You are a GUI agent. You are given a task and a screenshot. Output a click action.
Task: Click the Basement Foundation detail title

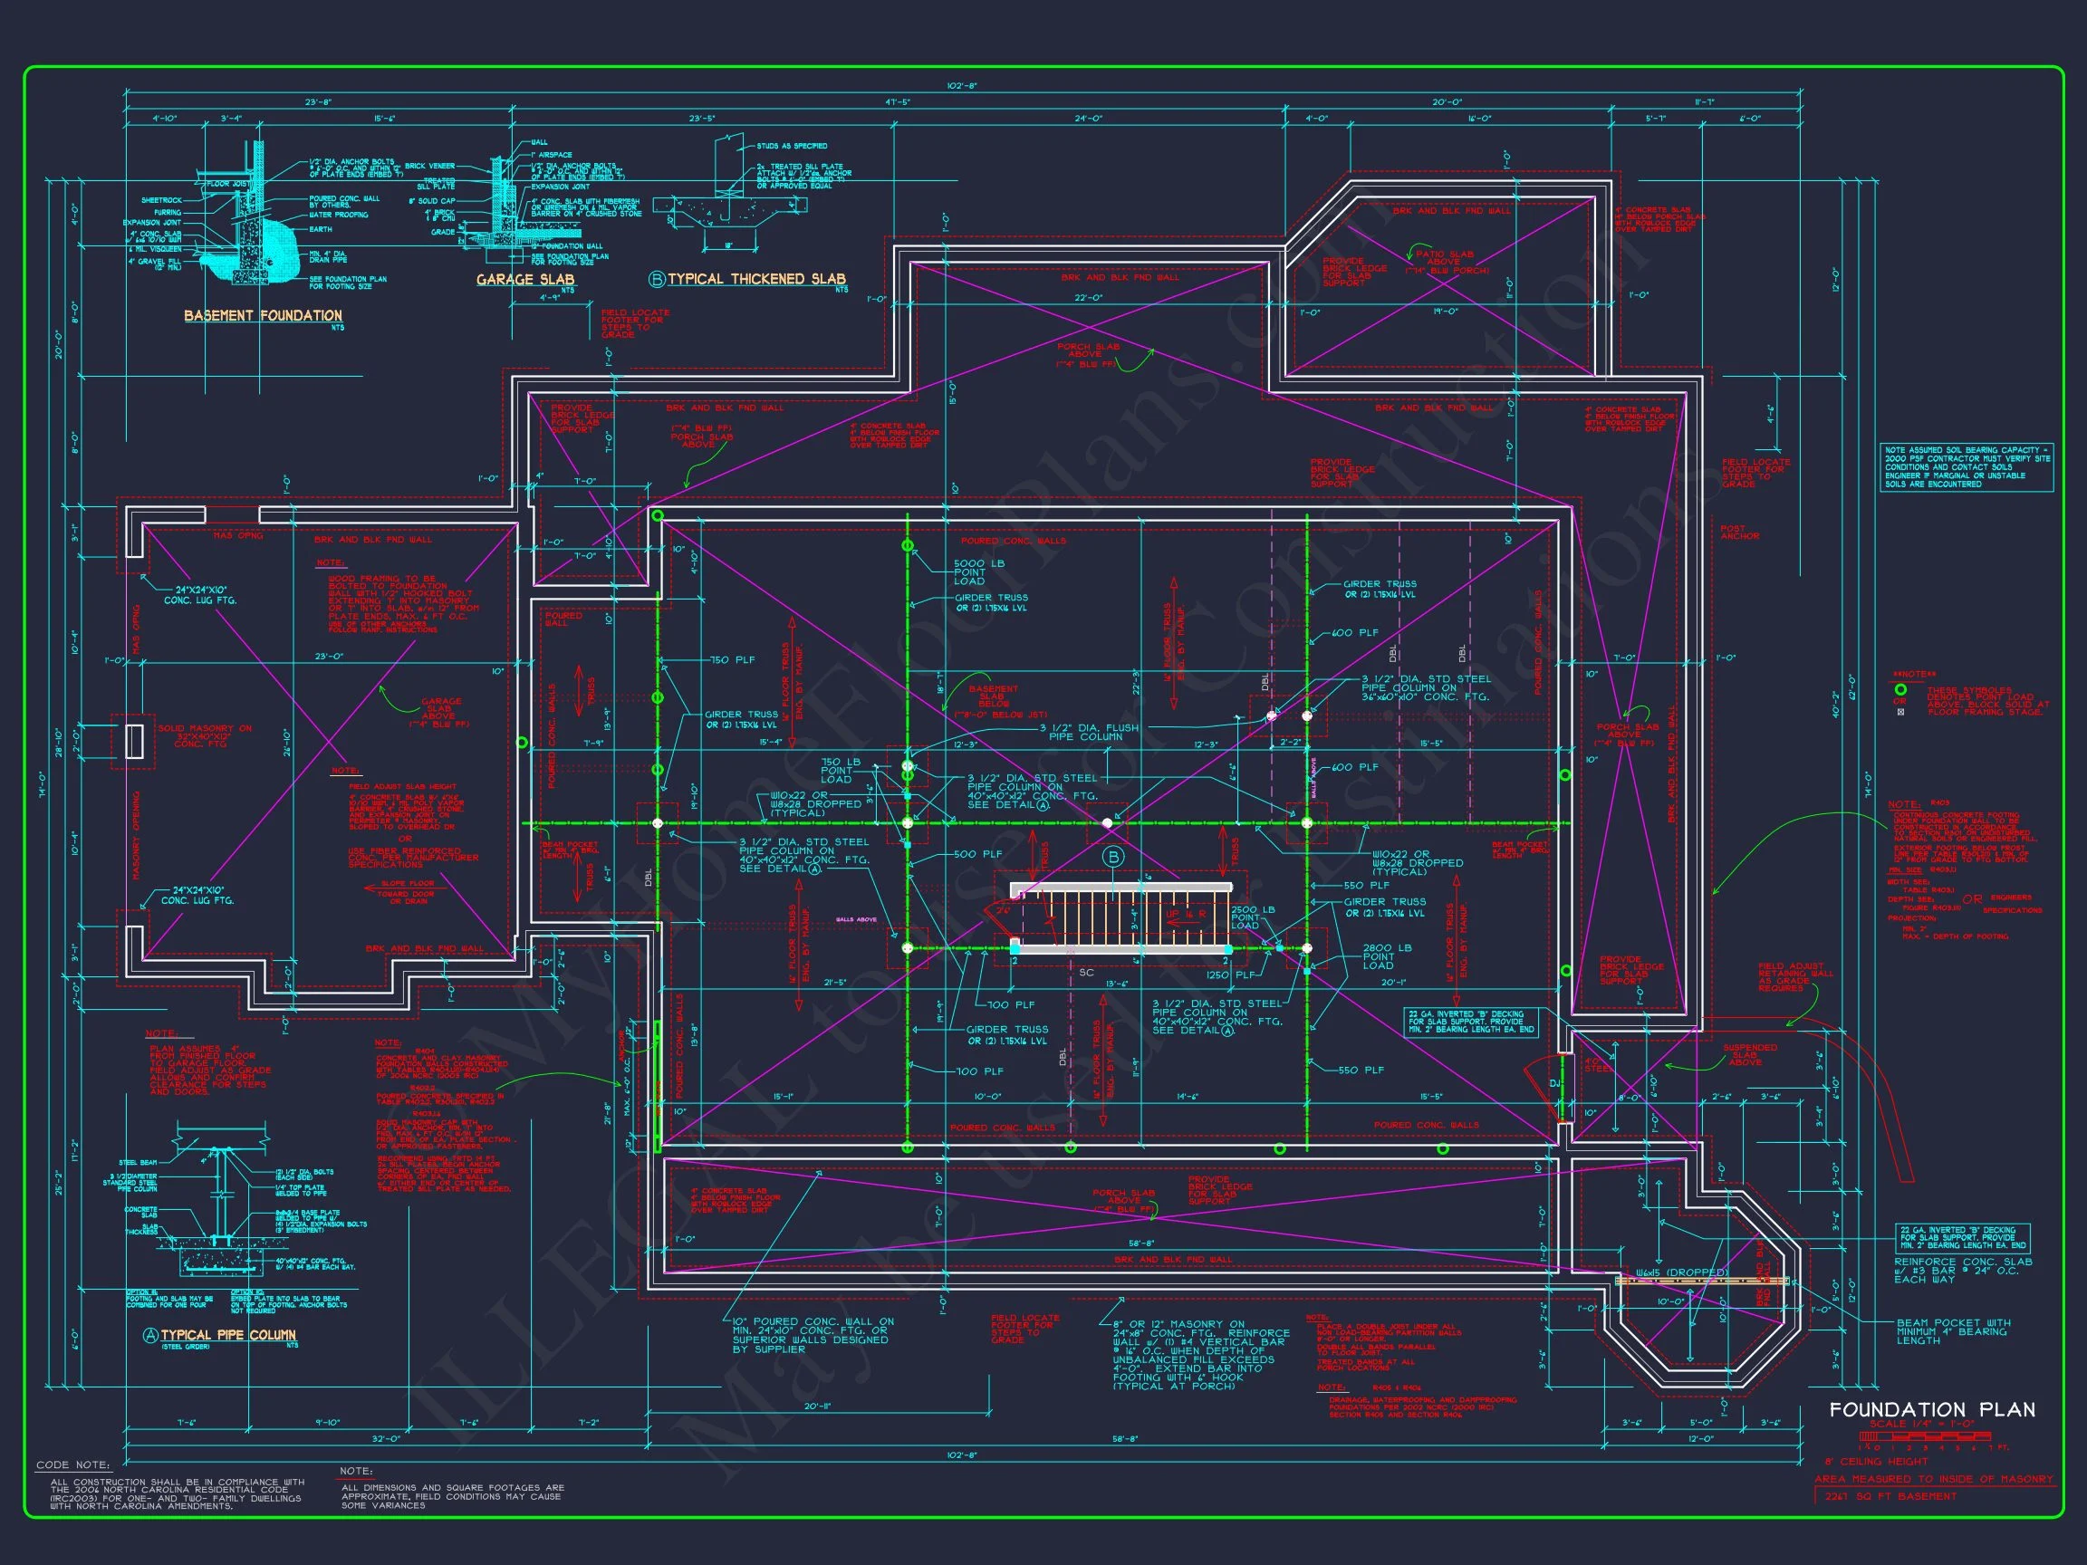(x=264, y=315)
